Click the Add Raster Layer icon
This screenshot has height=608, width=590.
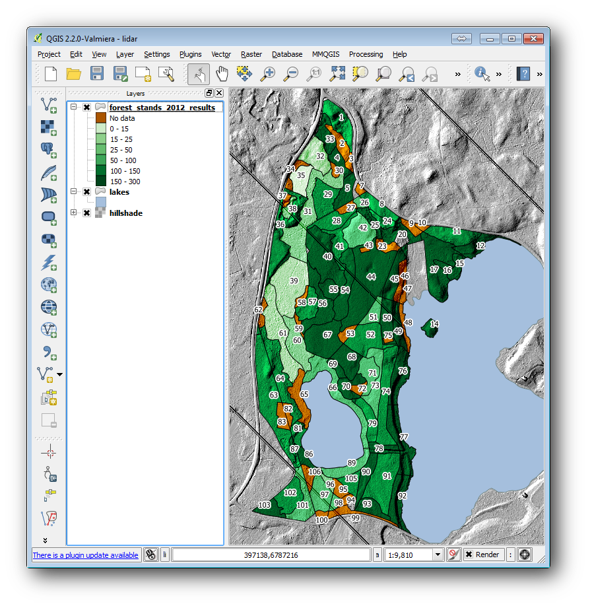[x=48, y=126]
